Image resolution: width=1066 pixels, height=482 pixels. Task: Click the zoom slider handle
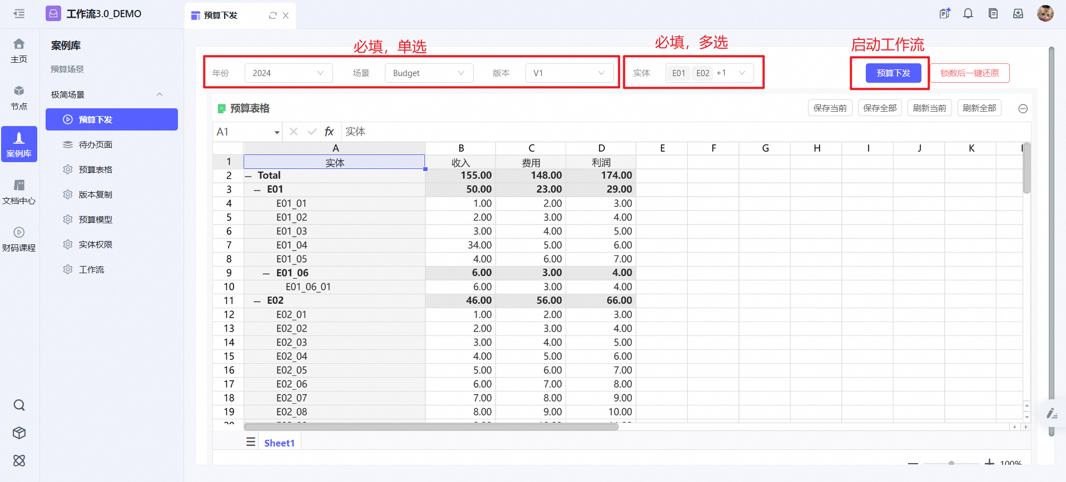[951, 463]
